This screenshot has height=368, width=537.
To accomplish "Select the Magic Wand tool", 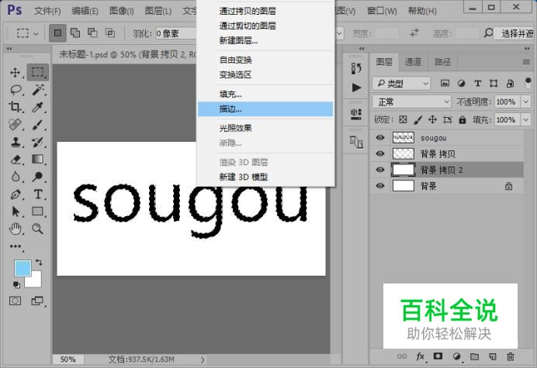I will point(38,90).
